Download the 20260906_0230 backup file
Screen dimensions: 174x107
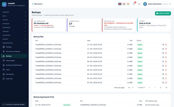[x=163, y=70]
